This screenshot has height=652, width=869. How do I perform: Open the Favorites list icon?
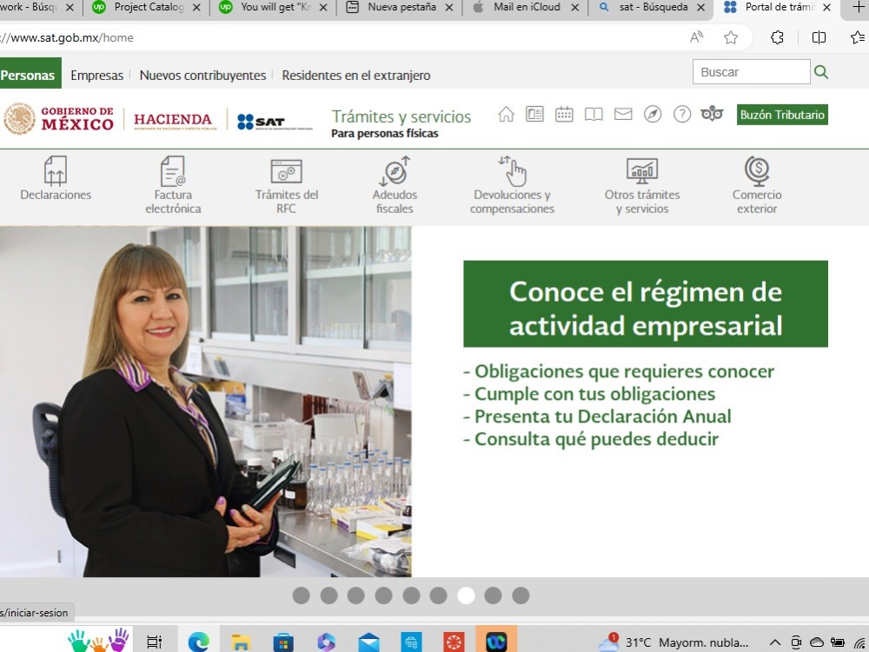[858, 37]
